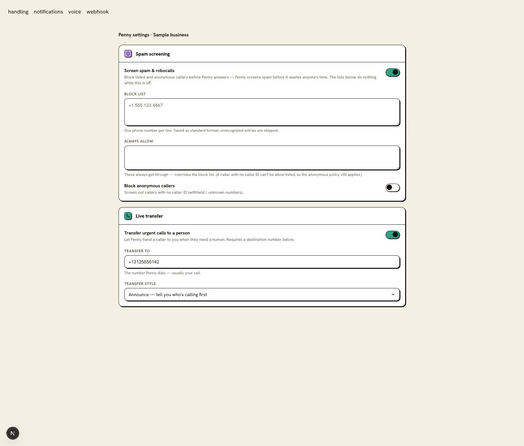Edit the Transfer to phone number field
Screen dimensions: 524x446
[262, 262]
